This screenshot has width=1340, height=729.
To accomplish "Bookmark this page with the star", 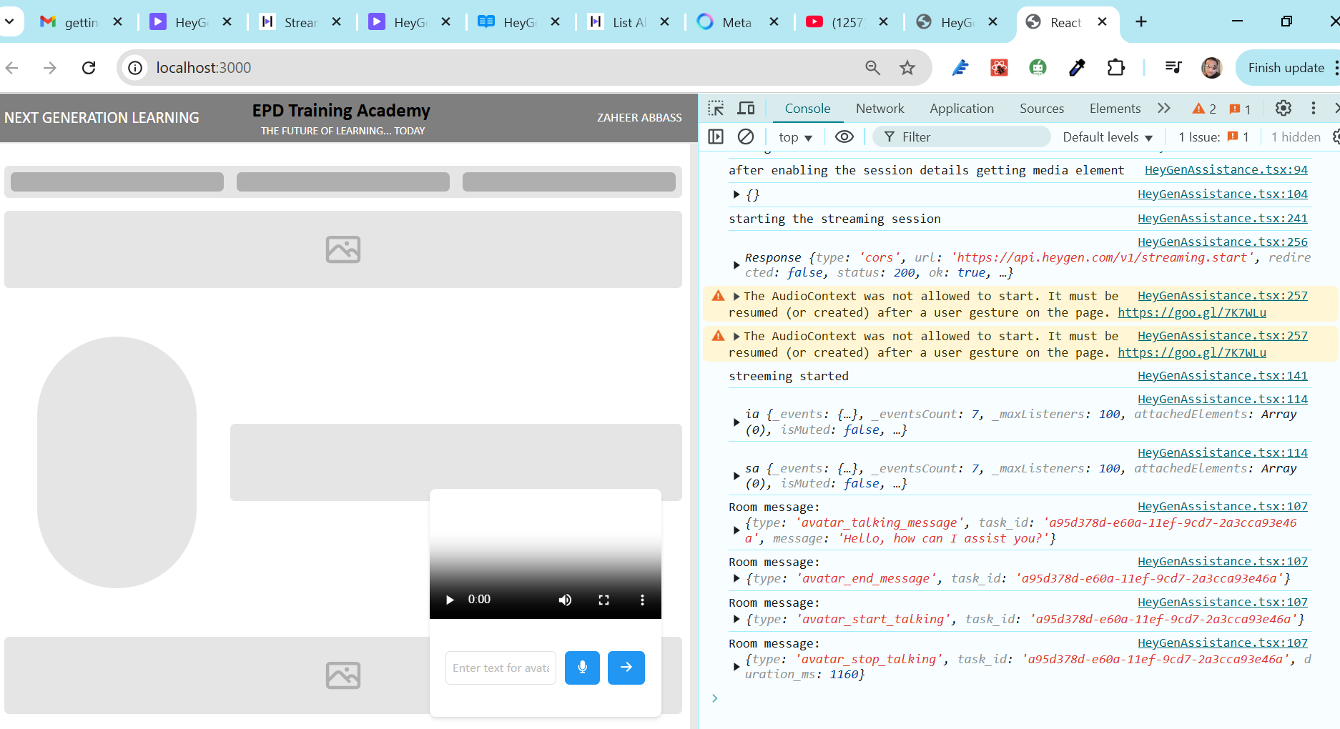I will click(907, 68).
